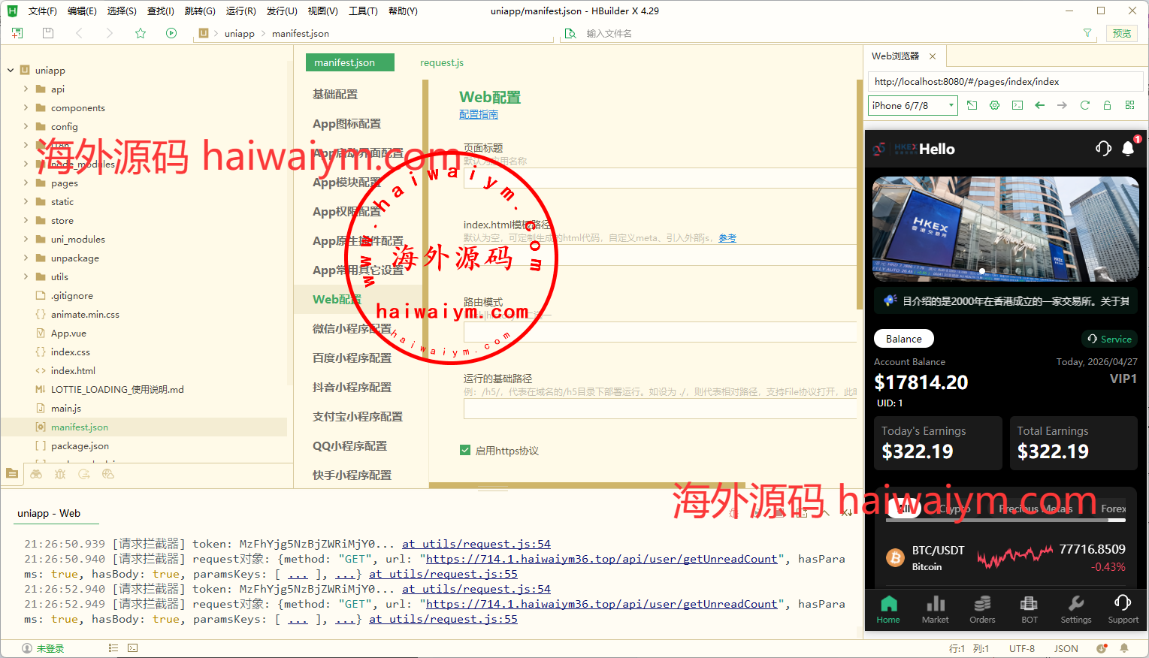Click the bookmark star icon

pyautogui.click(x=141, y=33)
